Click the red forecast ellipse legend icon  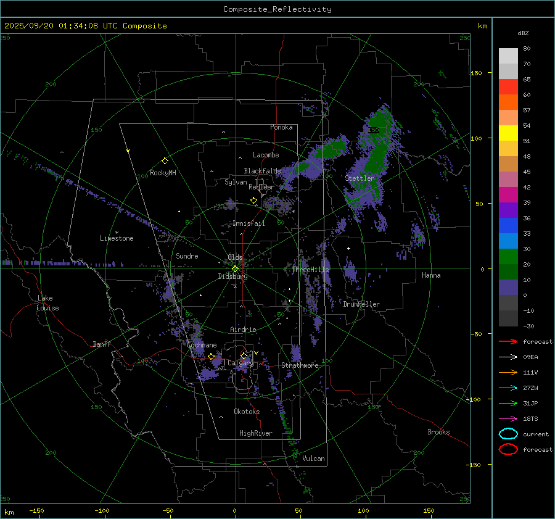point(508,449)
